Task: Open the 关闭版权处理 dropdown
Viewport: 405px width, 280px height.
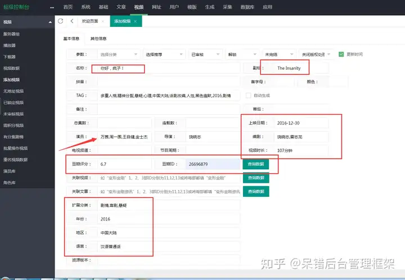Action: tap(316, 55)
